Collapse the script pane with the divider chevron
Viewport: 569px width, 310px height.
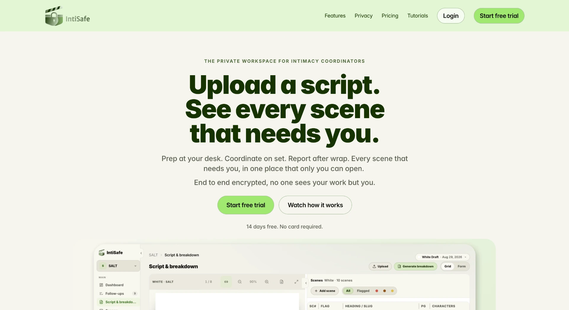click(x=306, y=283)
